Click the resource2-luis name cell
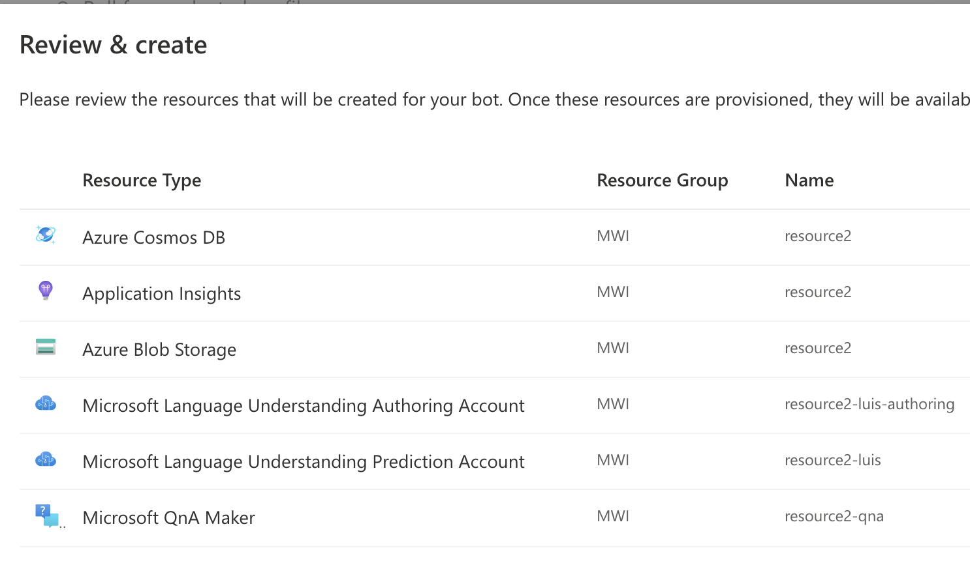Screen dimensions: 970x563 (x=832, y=461)
